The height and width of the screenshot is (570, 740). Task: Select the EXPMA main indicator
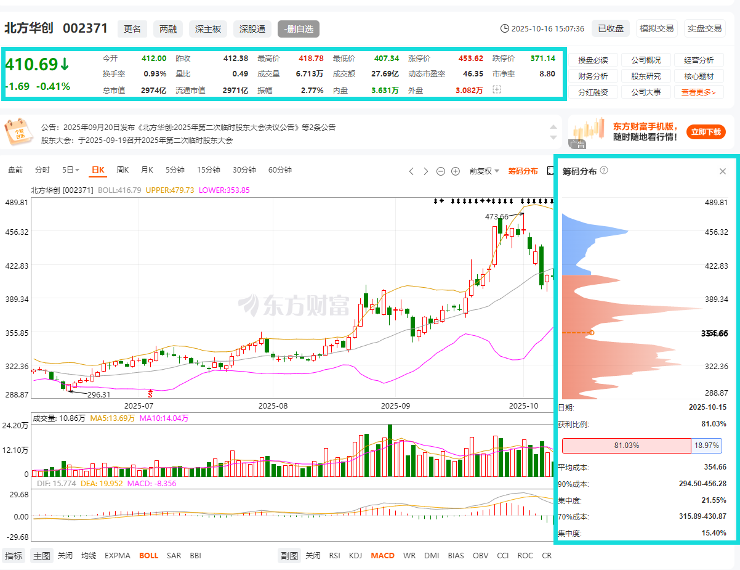118,555
